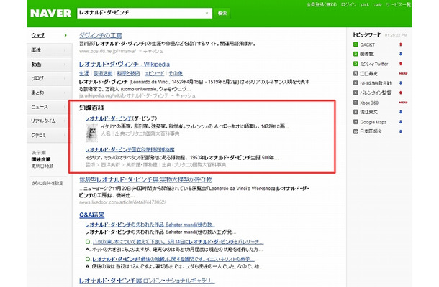
Task: Open さらに条件を設定 filter options
Action: coord(47,183)
